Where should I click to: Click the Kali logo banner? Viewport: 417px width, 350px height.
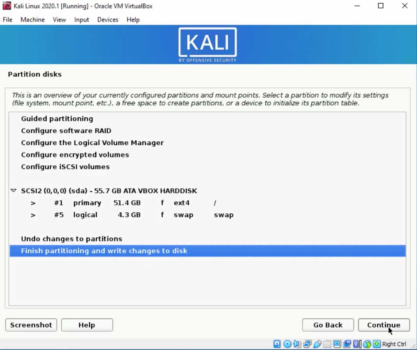click(x=208, y=45)
